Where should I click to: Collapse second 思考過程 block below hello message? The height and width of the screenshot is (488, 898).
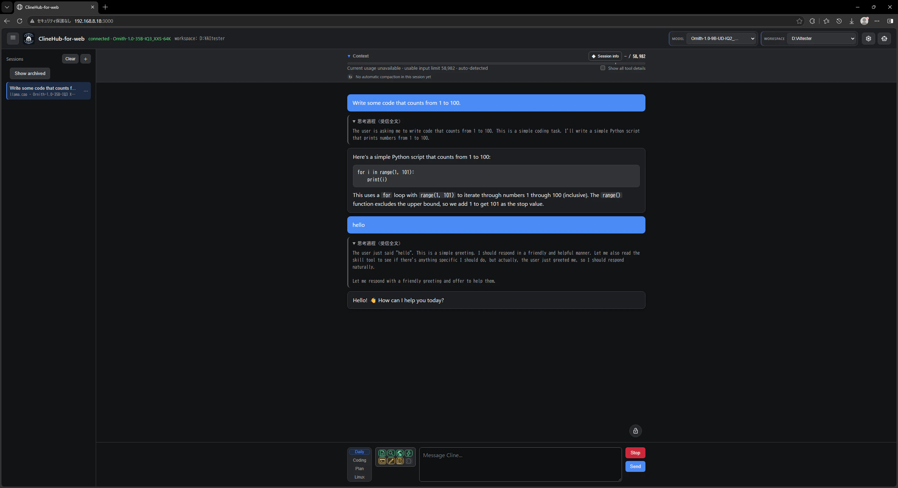[376, 243]
